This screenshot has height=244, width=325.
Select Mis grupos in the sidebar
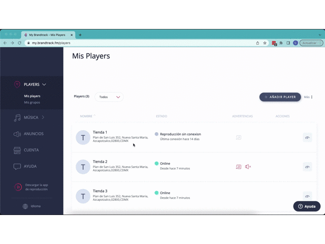[x=32, y=102]
